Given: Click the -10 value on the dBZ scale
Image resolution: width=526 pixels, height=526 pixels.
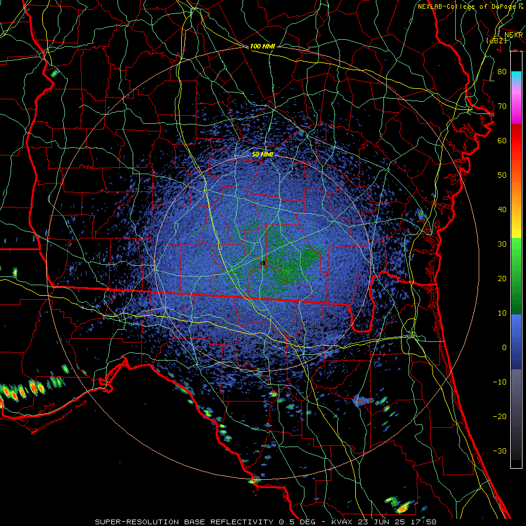Looking at the screenshot, I should pos(500,382).
